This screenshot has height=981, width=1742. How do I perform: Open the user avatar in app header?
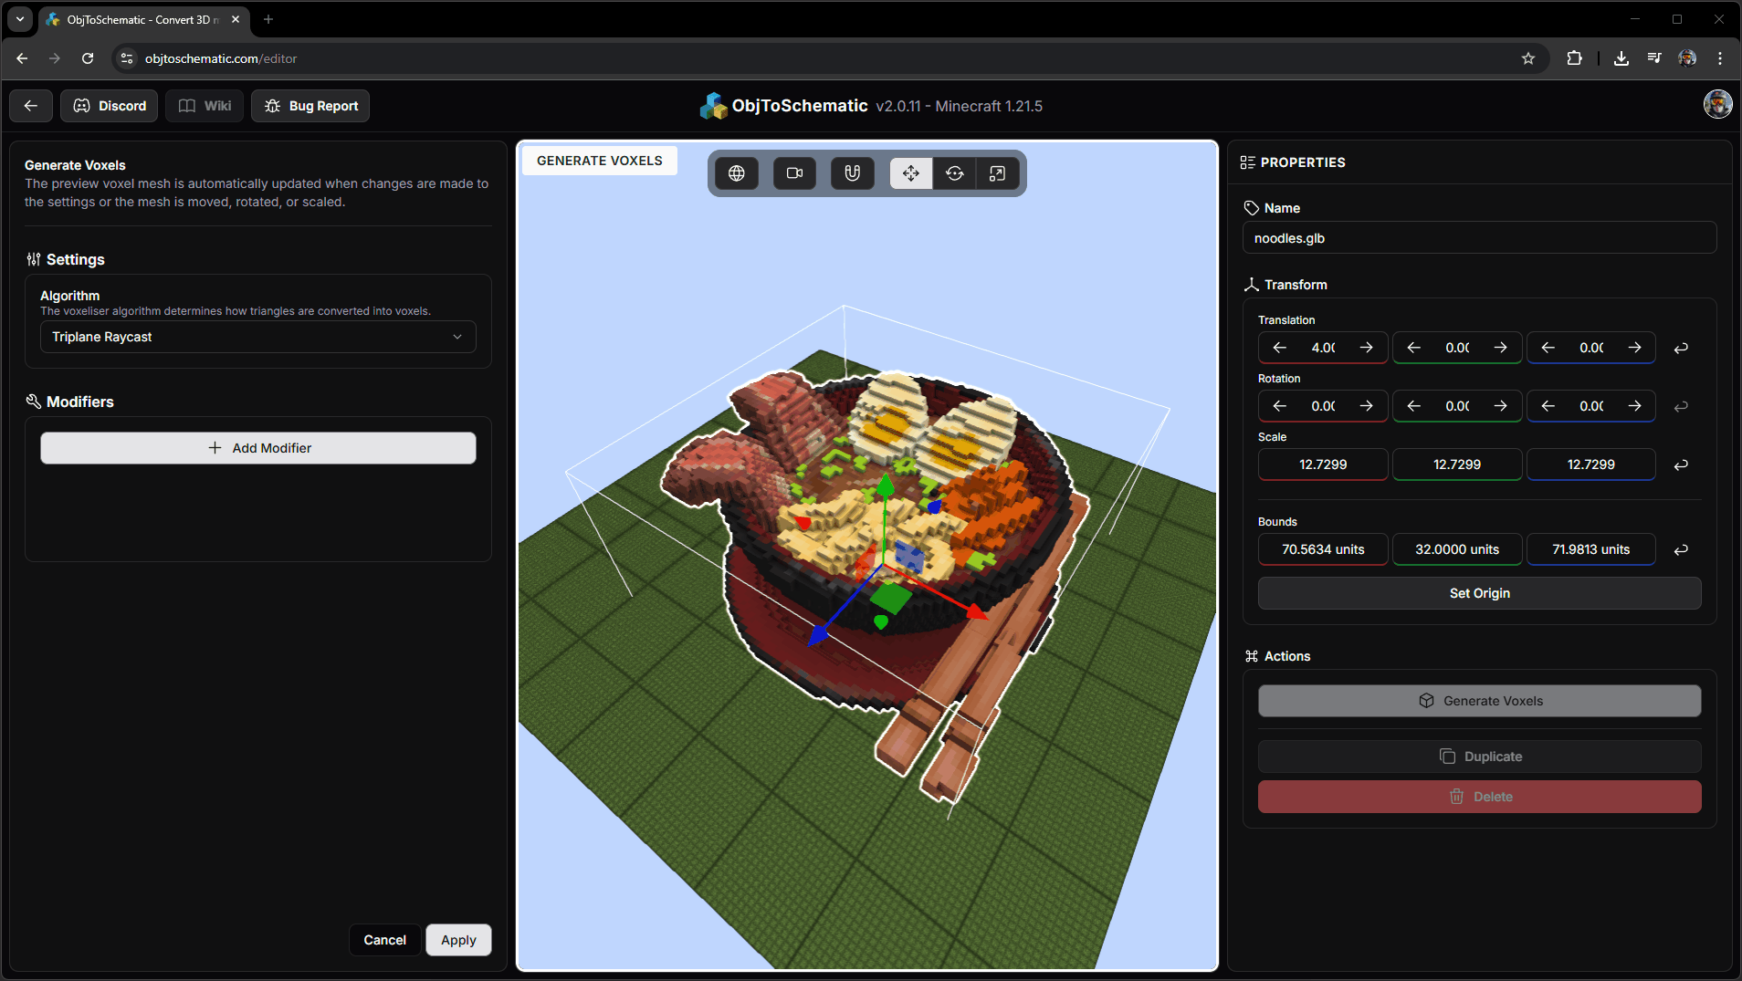[x=1717, y=104]
